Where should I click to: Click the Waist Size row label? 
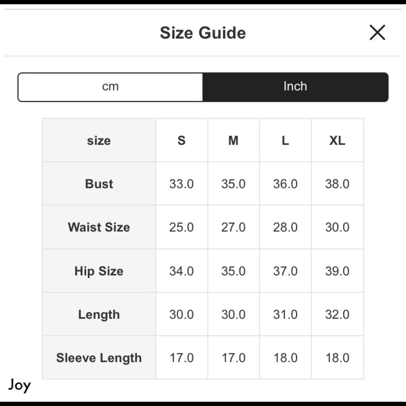click(99, 227)
